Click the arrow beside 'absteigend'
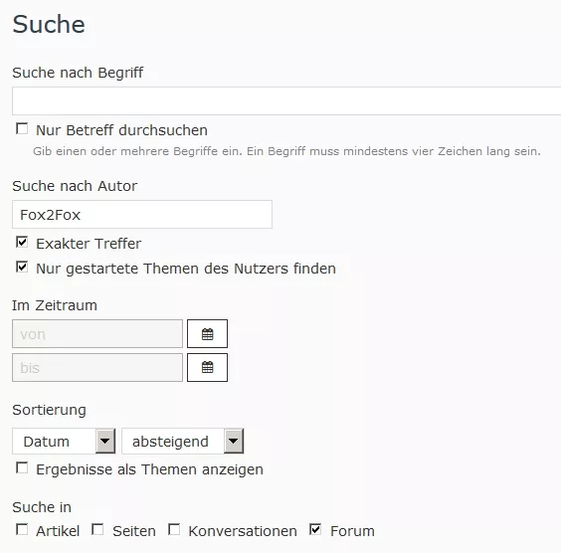 (234, 441)
